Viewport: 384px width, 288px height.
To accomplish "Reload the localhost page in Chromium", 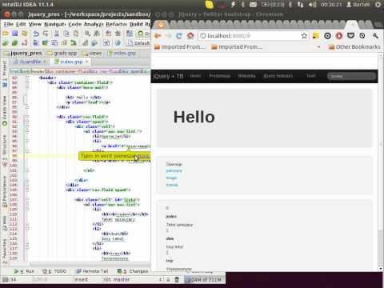I will coord(179,36).
